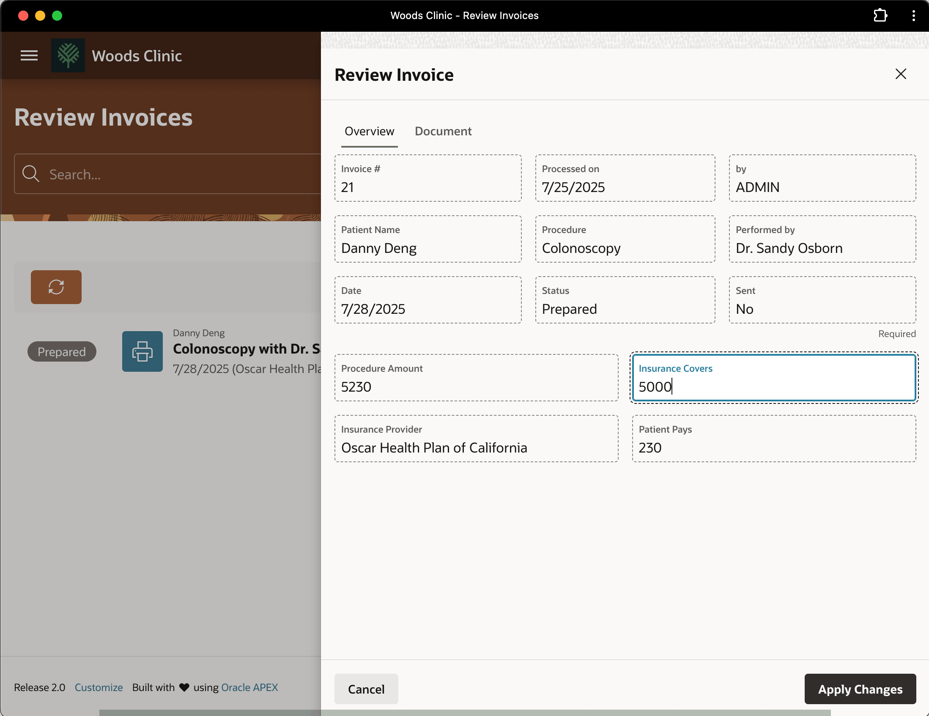
Task: Click the Review Invoice dialog title
Action: coord(394,75)
